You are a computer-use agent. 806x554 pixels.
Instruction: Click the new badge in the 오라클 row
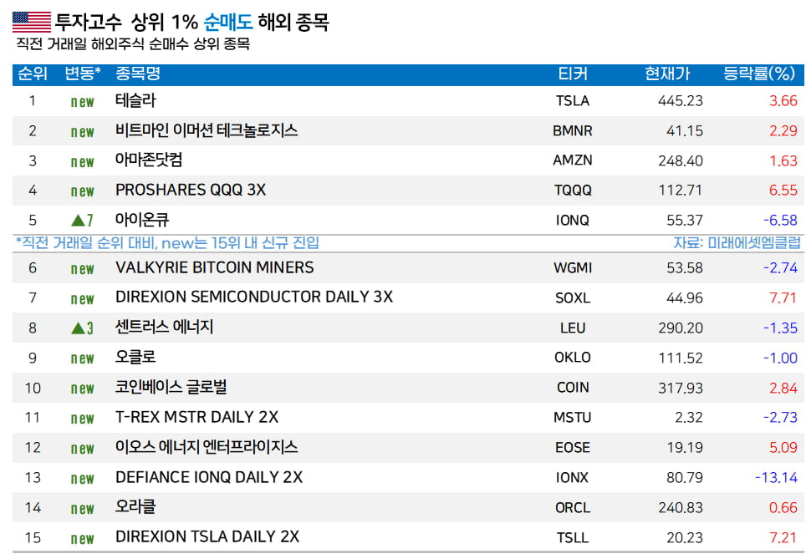(82, 509)
